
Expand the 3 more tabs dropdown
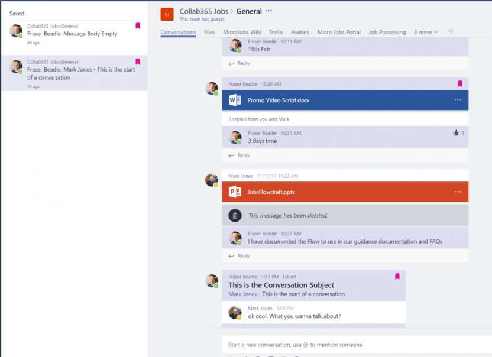426,32
